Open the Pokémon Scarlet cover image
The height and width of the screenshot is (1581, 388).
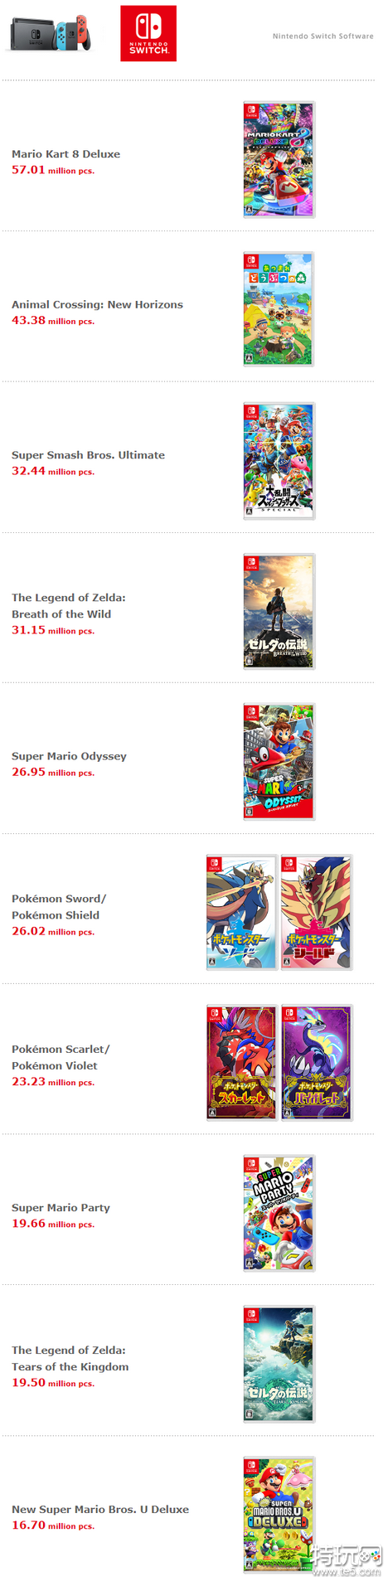241,1063
